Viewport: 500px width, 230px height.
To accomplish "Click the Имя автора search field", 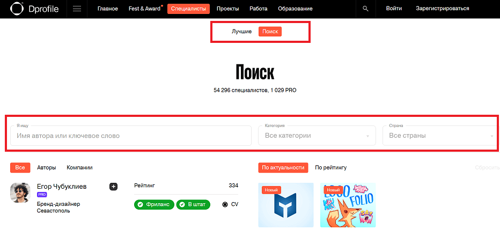I will point(131,136).
